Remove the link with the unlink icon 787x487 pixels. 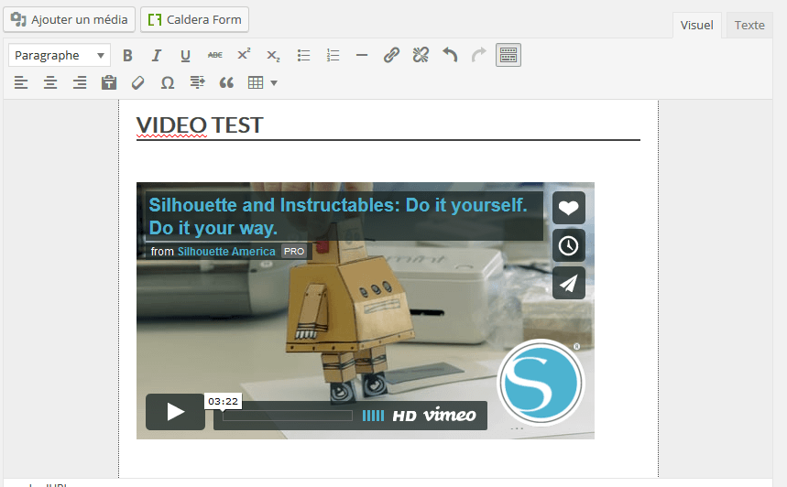421,55
